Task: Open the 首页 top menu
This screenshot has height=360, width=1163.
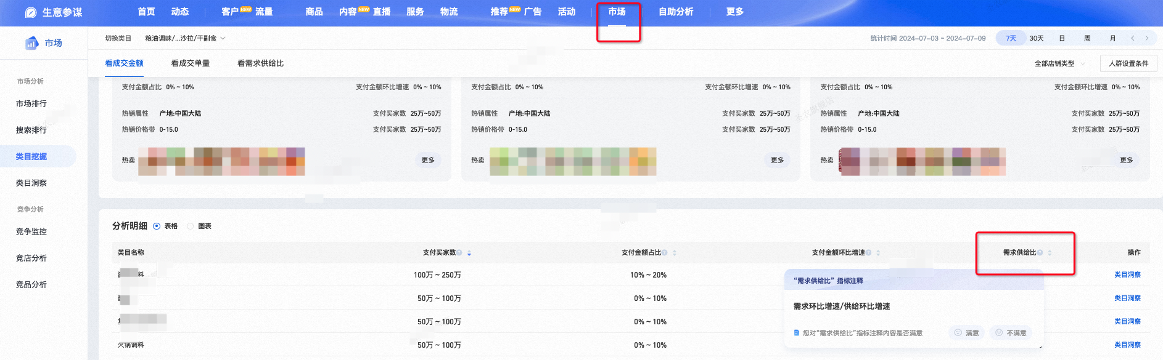Action: point(146,12)
